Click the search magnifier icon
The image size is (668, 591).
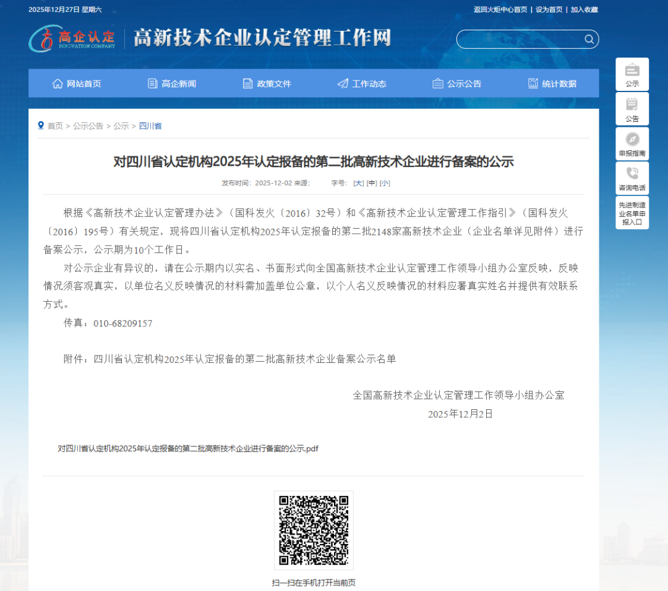[589, 39]
